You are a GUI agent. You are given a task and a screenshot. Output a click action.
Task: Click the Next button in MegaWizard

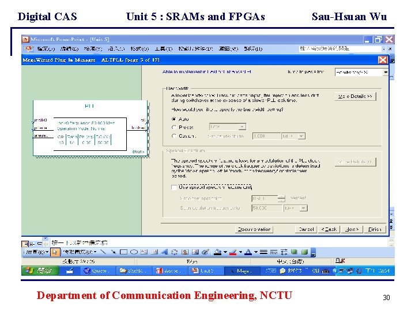352,229
